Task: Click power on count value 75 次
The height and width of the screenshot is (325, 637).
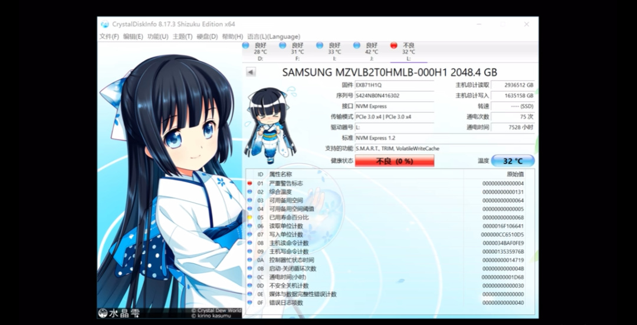Action: point(513,117)
